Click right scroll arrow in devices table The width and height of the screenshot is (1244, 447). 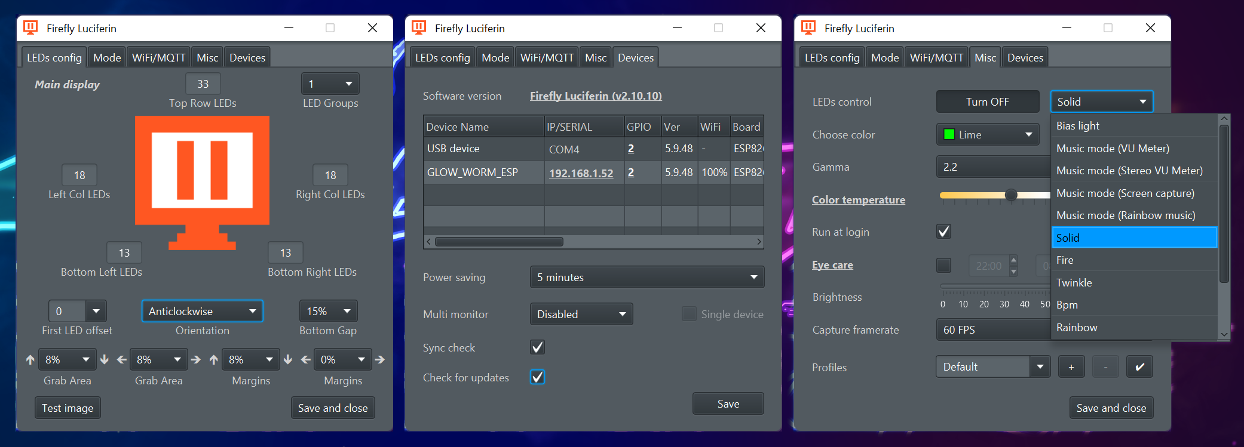pyautogui.click(x=759, y=242)
